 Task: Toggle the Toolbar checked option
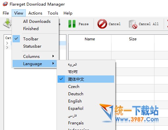coord(35,39)
